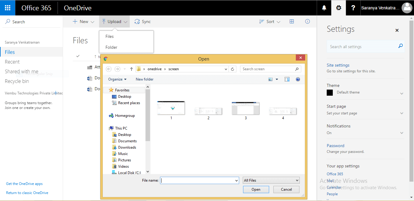Open the view options dropdown arrow
Viewport: 414px width, 201px height.
click(x=277, y=79)
